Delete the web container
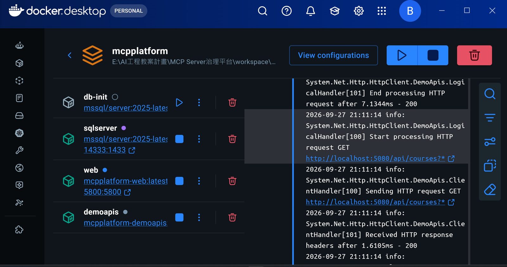507x267 pixels. pos(232,181)
